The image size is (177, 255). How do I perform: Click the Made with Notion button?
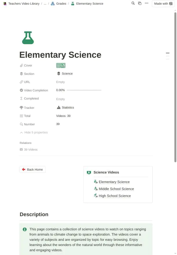coord(163,3)
